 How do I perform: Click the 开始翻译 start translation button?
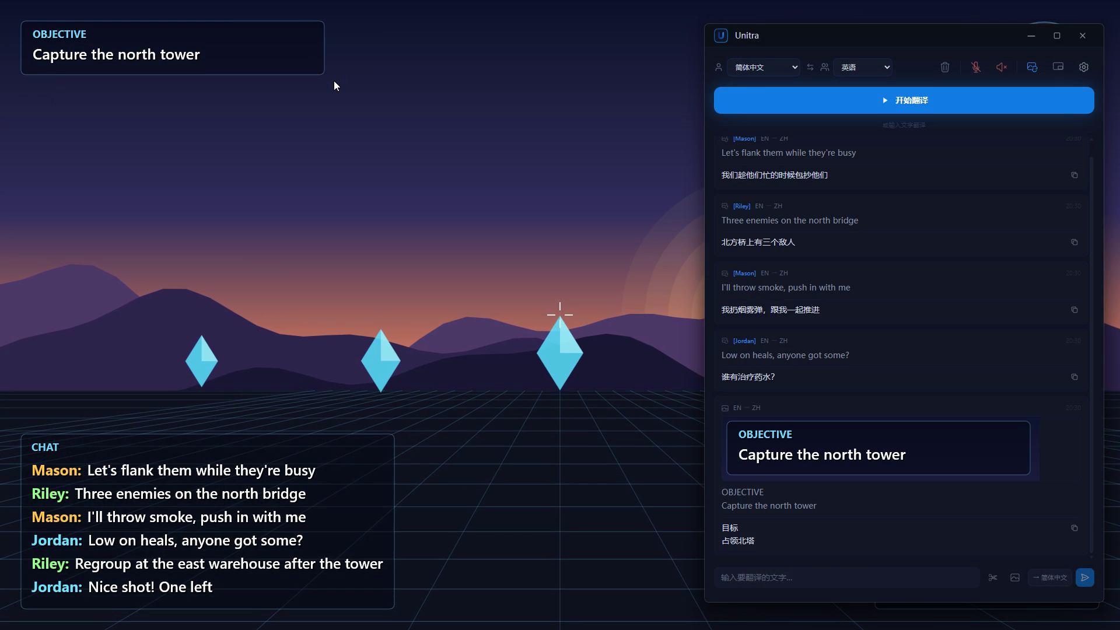pos(904,100)
